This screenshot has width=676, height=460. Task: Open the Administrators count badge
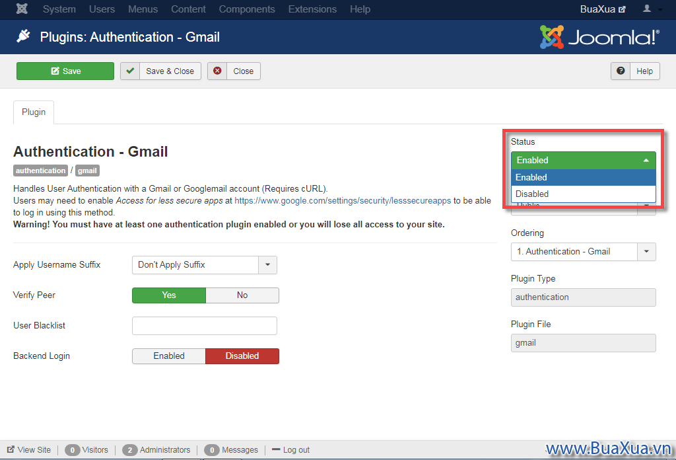click(130, 450)
